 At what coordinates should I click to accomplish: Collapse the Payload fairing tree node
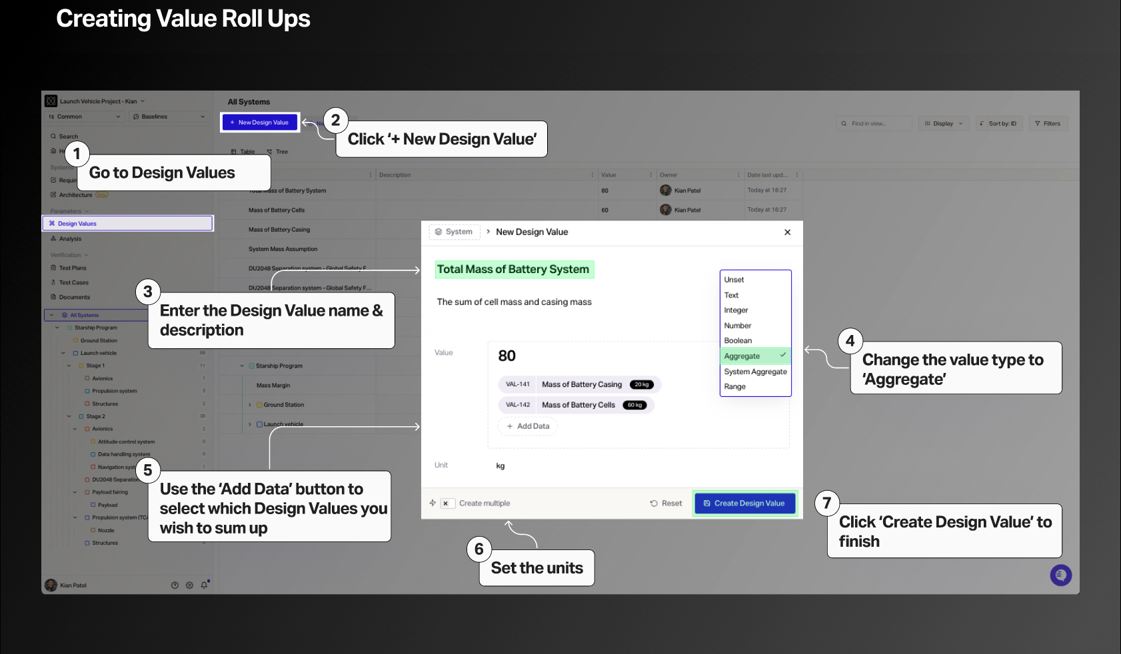[75, 492]
